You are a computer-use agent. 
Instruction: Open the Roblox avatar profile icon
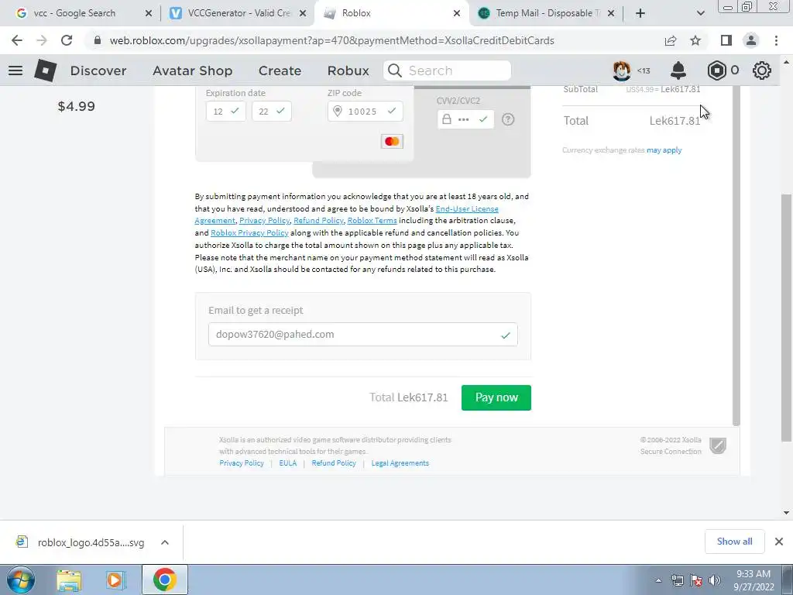622,71
